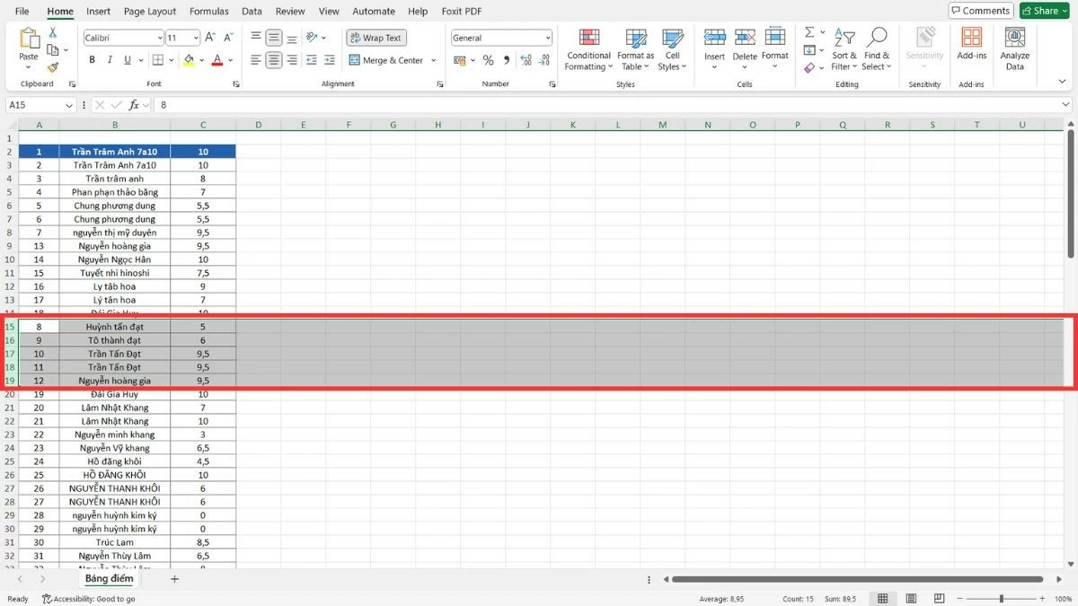Run Analyze Data
1078x606 pixels.
coord(1014,49)
